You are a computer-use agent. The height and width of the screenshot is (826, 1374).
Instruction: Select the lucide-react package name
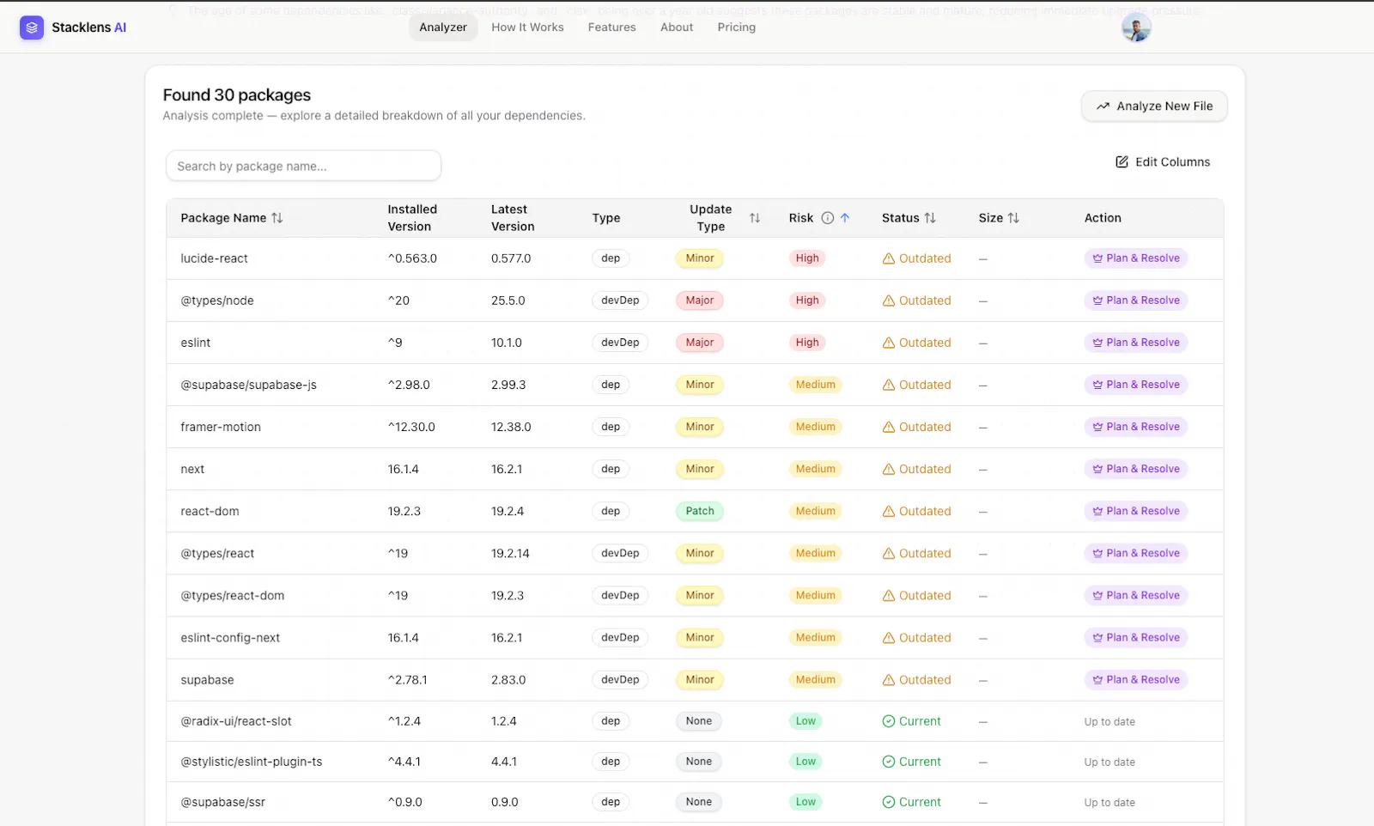[214, 258]
